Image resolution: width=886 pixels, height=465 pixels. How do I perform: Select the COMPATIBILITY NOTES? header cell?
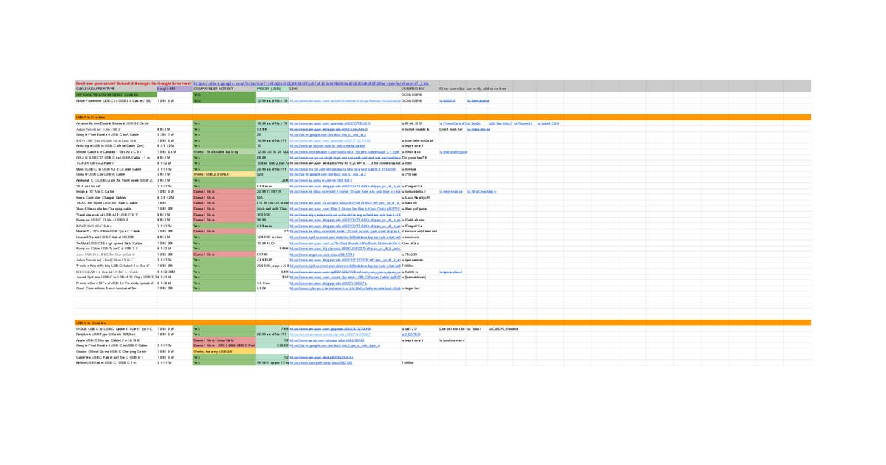pyautogui.click(x=224, y=89)
